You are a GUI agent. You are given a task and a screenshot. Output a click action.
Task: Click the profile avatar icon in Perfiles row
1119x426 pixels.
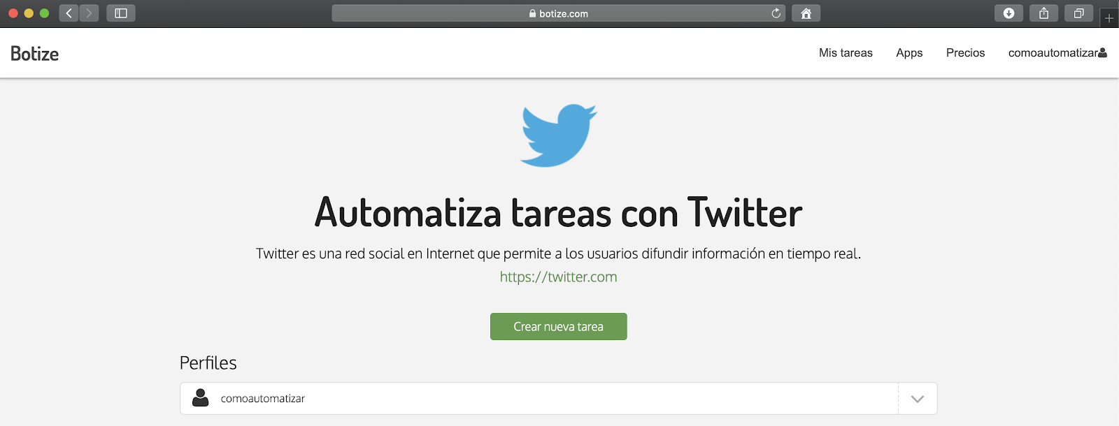[201, 398]
